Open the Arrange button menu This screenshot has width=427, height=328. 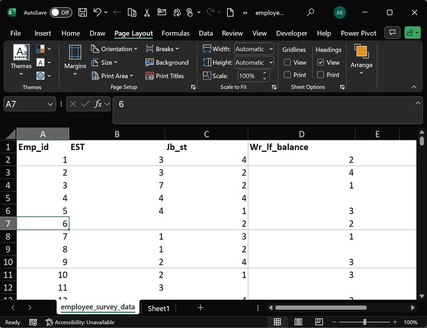coord(361,60)
